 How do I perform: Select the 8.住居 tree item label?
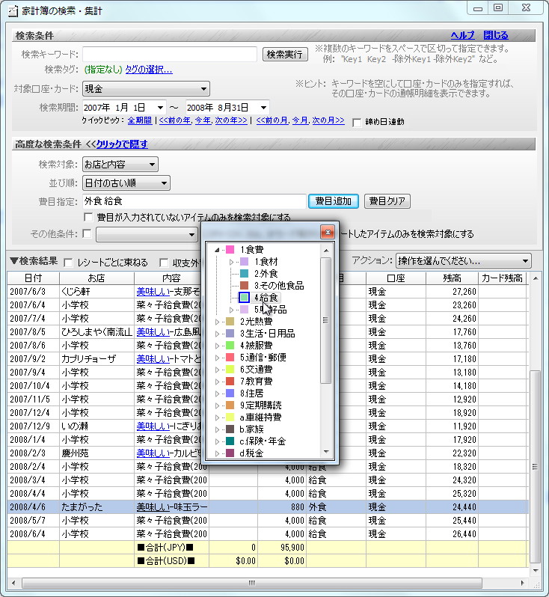(251, 394)
